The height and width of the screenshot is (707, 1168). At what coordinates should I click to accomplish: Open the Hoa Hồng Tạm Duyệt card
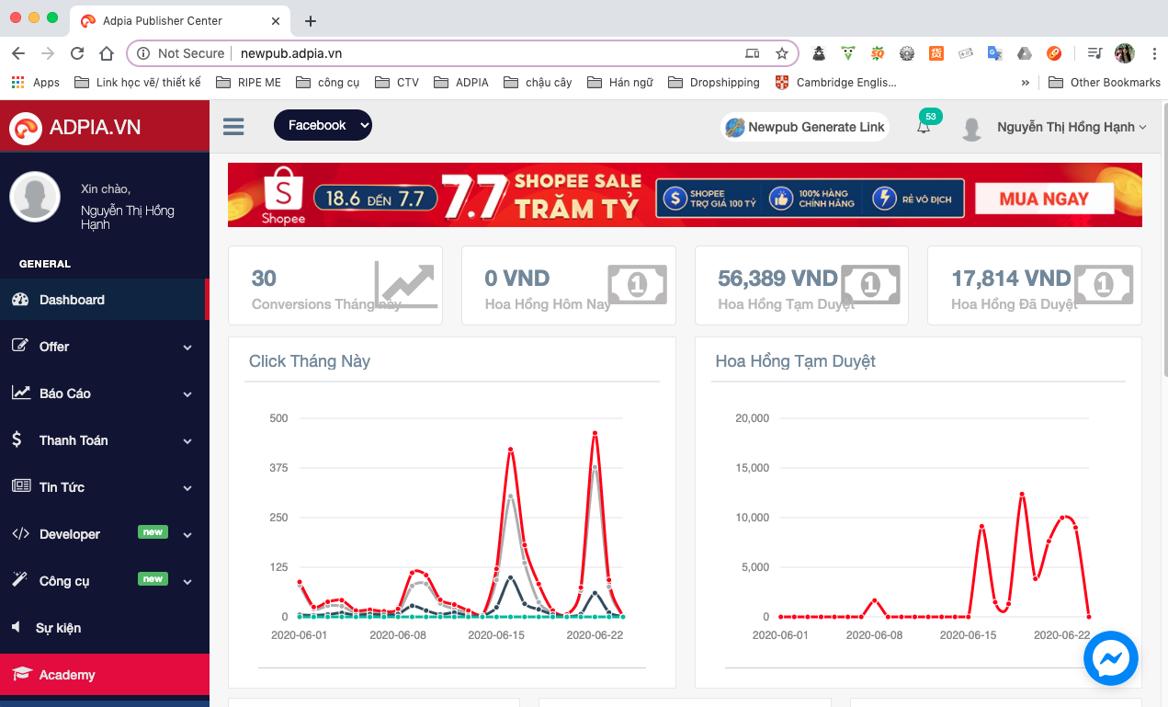click(x=801, y=286)
